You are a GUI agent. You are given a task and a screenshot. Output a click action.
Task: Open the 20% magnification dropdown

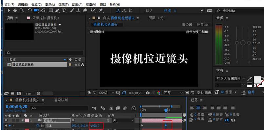tap(107, 93)
